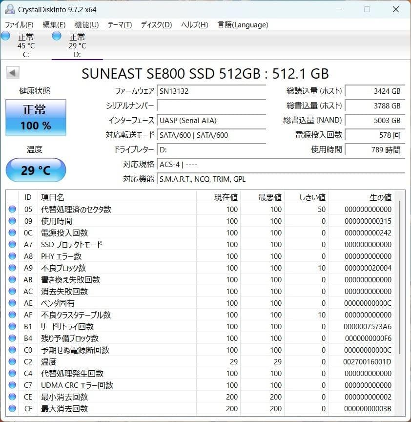This screenshot has height=422, width=411.
Task: Click the features field S.M.A.R.T., NCQ, TRIM, GPL
Action: click(281, 179)
